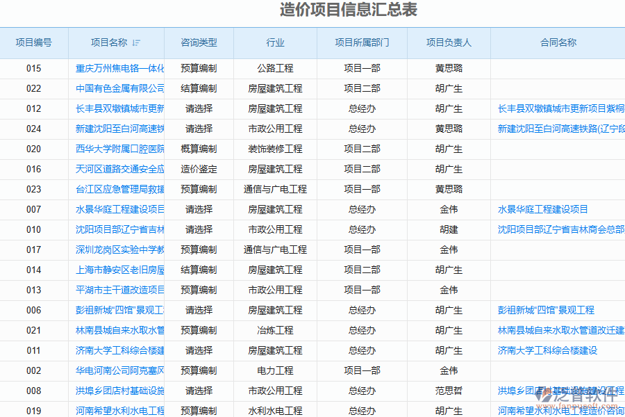Image resolution: width=625 pixels, height=417 pixels.
Task: Expand 咨询类型 请选择 dropdown in row 007
Action: pos(199,209)
